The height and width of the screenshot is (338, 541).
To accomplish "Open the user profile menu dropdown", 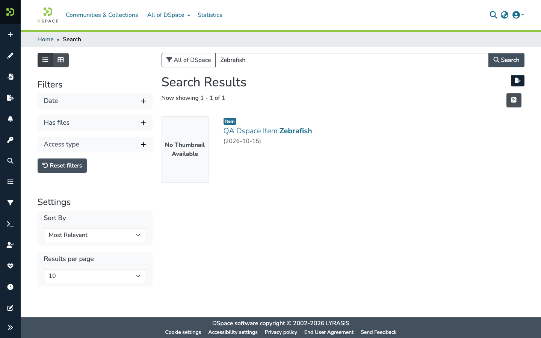I will click(x=518, y=15).
